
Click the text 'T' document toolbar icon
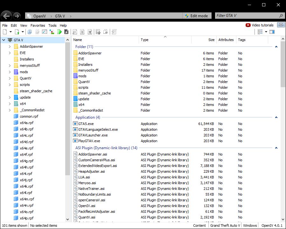coord(90,32)
